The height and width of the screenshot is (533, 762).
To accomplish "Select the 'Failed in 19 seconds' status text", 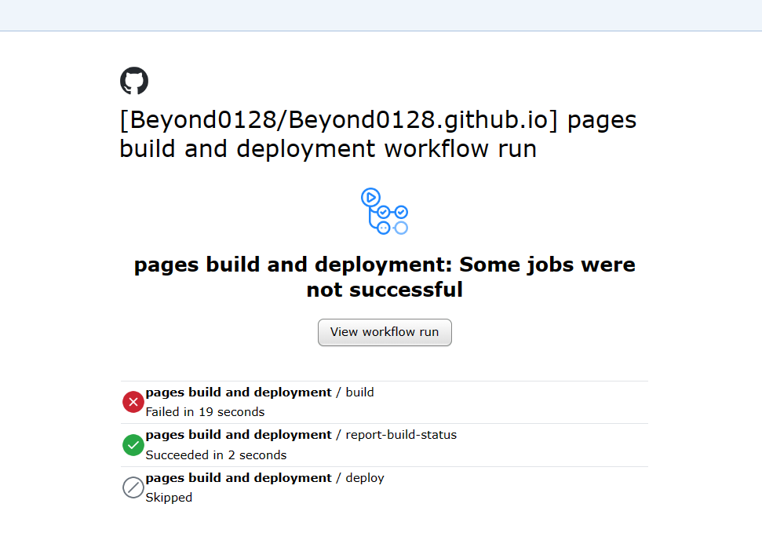I will (x=206, y=411).
